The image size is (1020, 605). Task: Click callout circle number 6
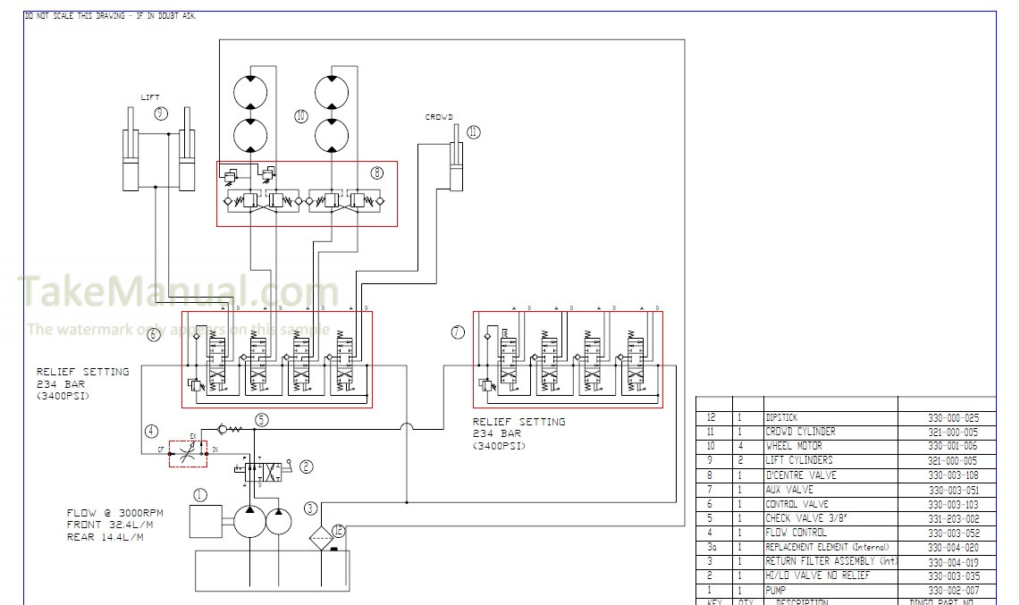154,334
